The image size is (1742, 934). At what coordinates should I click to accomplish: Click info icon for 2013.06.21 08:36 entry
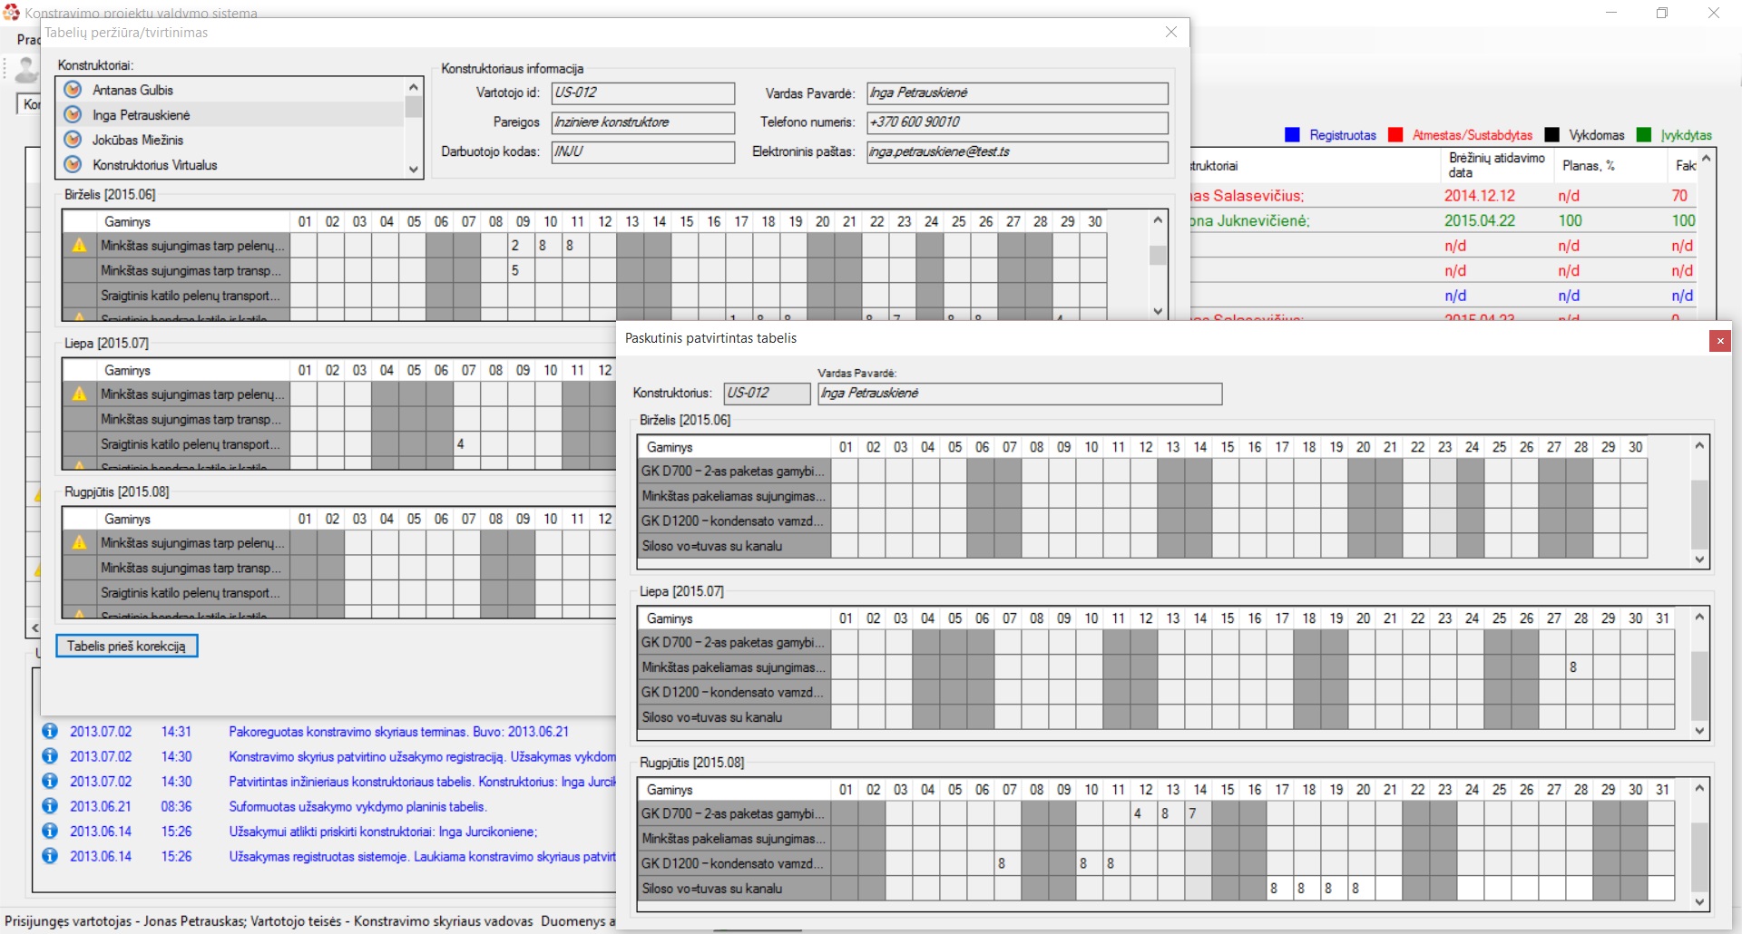pos(50,806)
